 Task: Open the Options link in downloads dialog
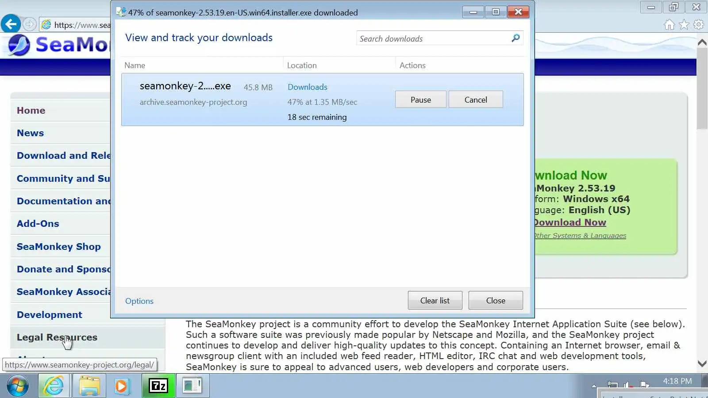click(139, 301)
